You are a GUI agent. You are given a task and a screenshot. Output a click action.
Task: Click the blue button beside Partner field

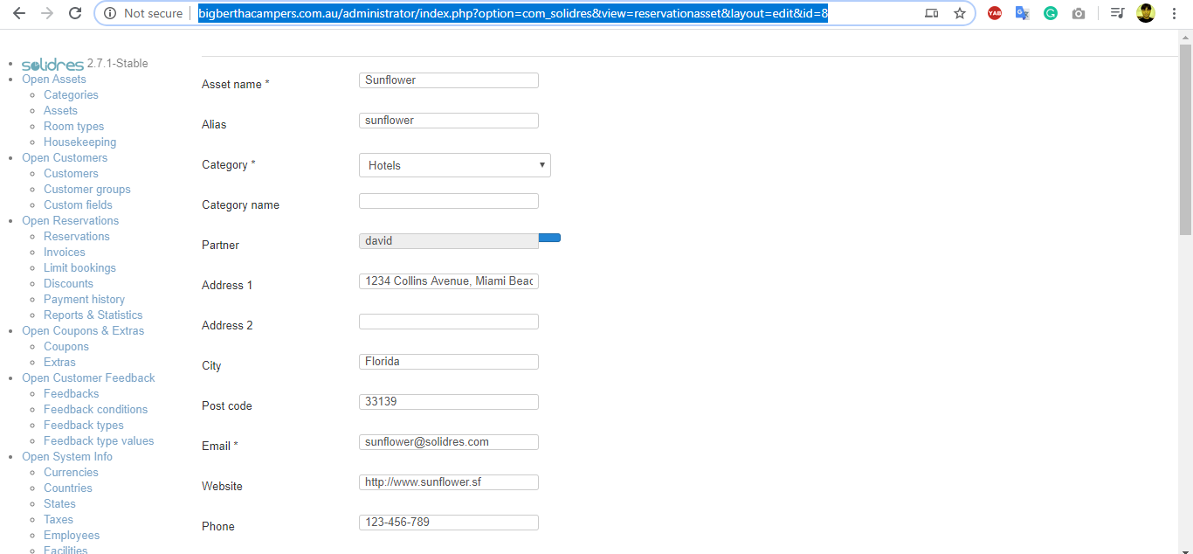[x=550, y=238]
